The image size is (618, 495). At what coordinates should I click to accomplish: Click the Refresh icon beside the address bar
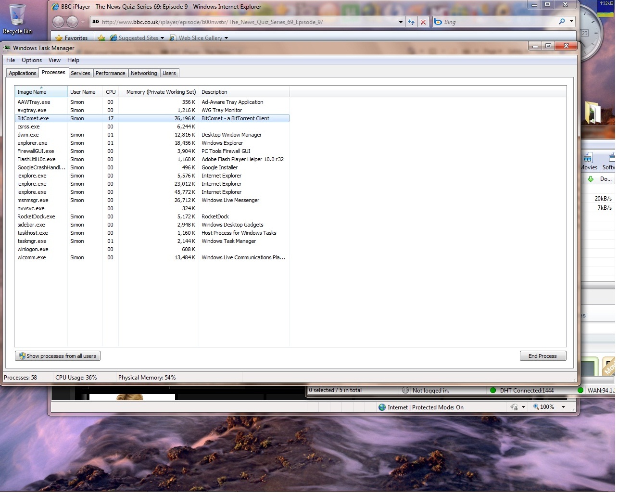(x=411, y=22)
